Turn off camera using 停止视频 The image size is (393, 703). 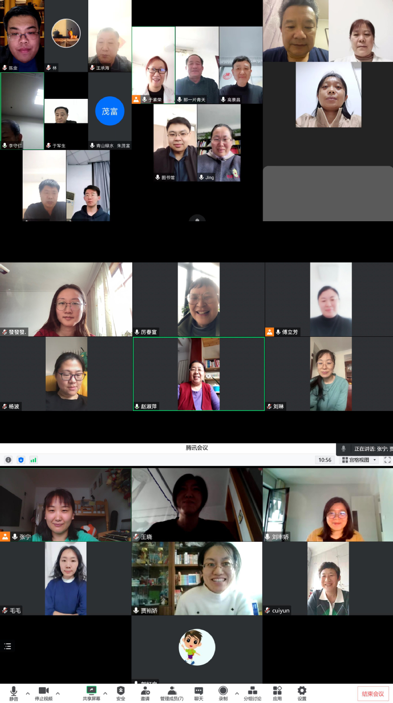[x=44, y=693]
